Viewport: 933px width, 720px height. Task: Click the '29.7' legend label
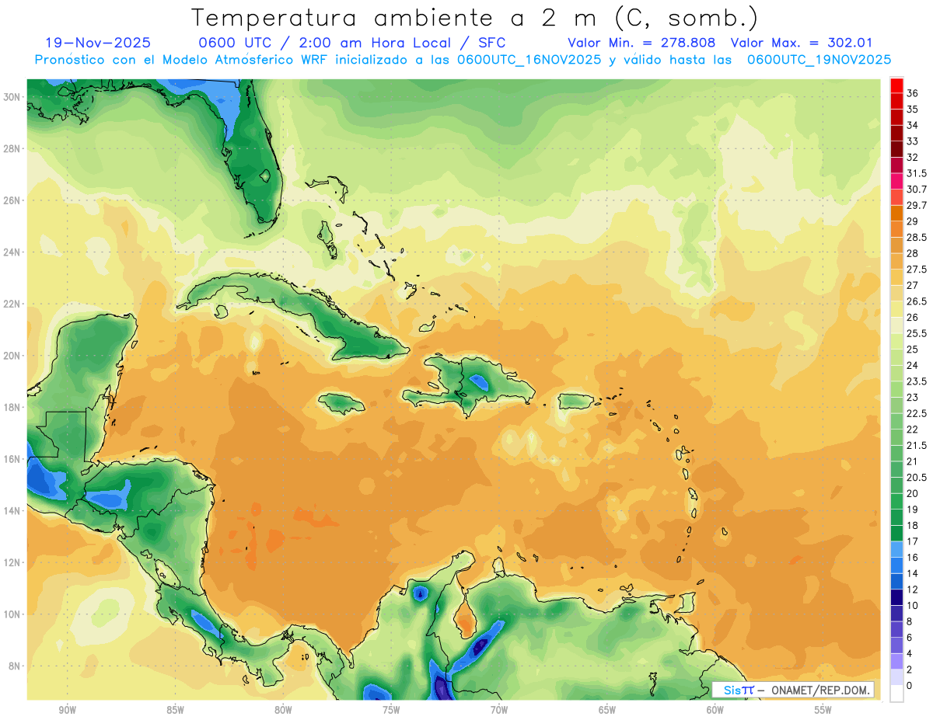[916, 205]
